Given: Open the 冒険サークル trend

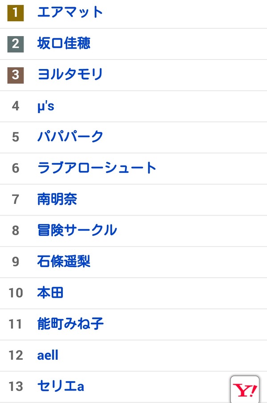Looking at the screenshot, I should click(77, 230).
